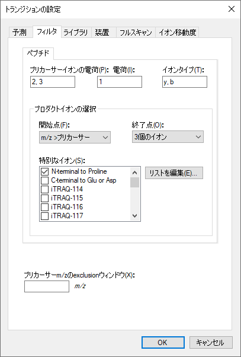241x357 pixels.
Task: Go to the フルスキャン tab
Action: (136, 33)
